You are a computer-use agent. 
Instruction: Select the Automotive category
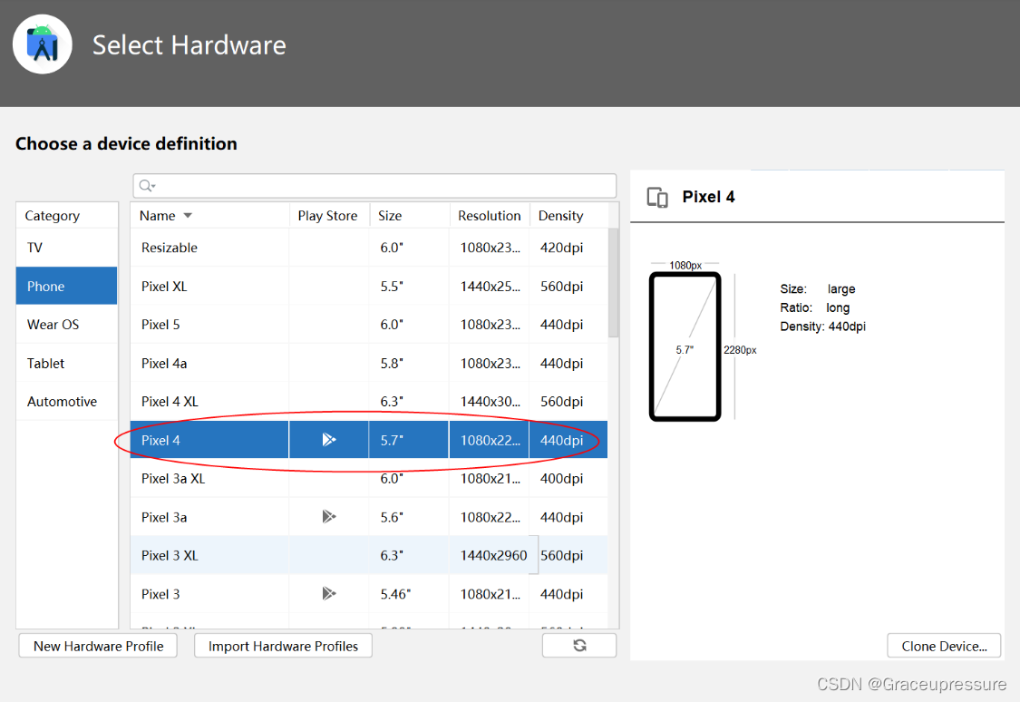tap(66, 402)
